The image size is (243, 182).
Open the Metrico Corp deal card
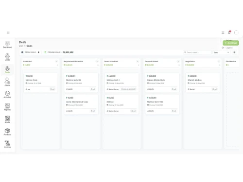click(x=40, y=83)
